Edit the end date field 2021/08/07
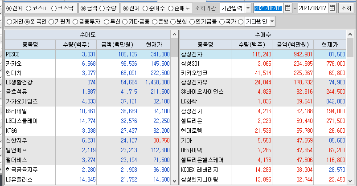This screenshot has width=357, height=186. coord(312,8)
